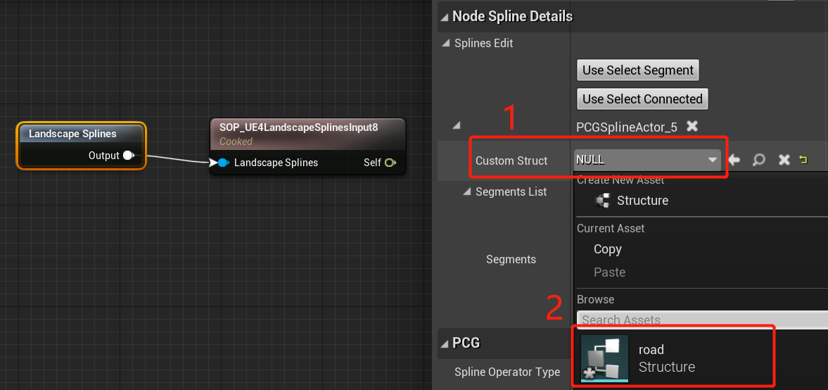828x390 pixels.
Task: Browse to asset with magnifier icon
Action: (759, 161)
